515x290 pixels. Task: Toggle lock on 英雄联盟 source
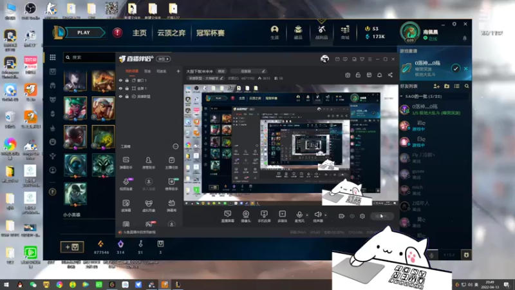click(127, 97)
